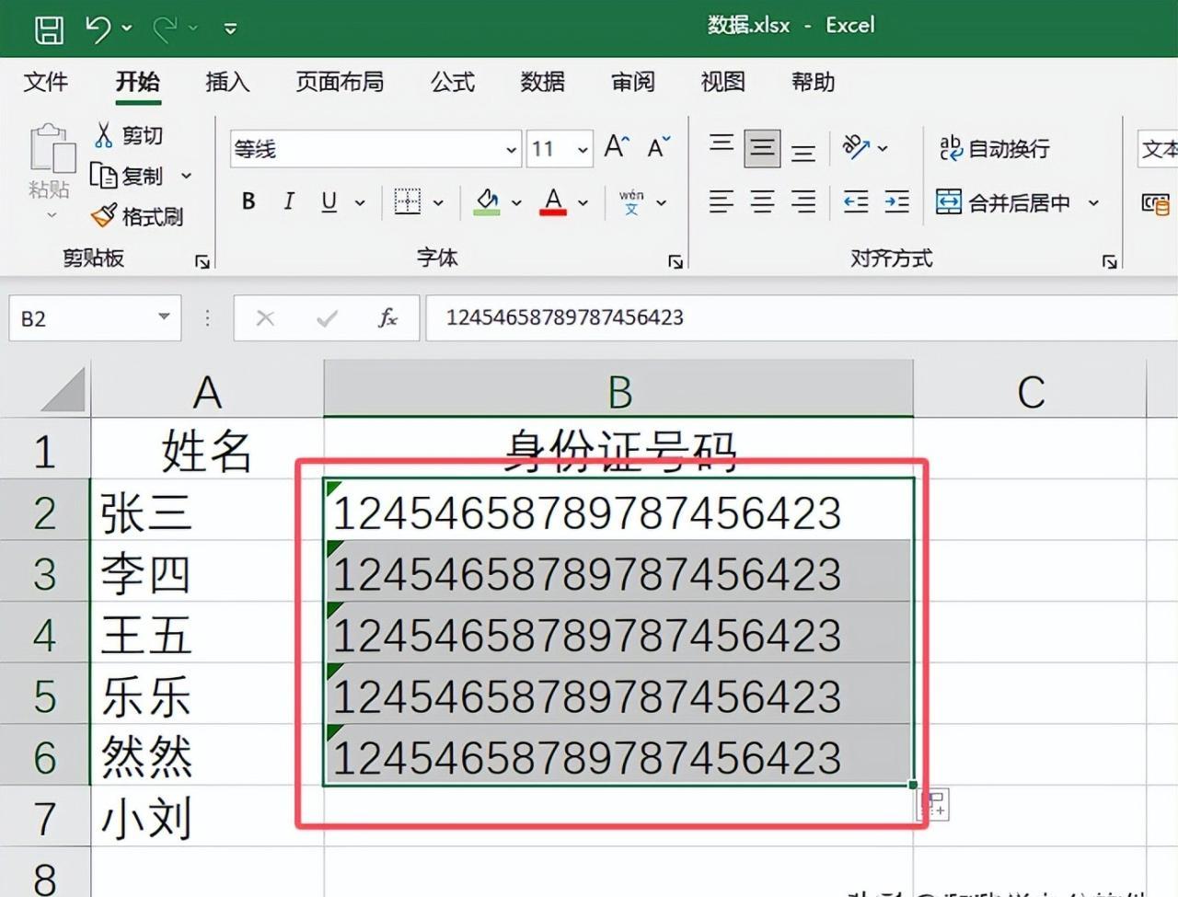1178x897 pixels.
Task: Click the 合并后居中 merge and center button
Action: pyautogui.click(x=1003, y=202)
